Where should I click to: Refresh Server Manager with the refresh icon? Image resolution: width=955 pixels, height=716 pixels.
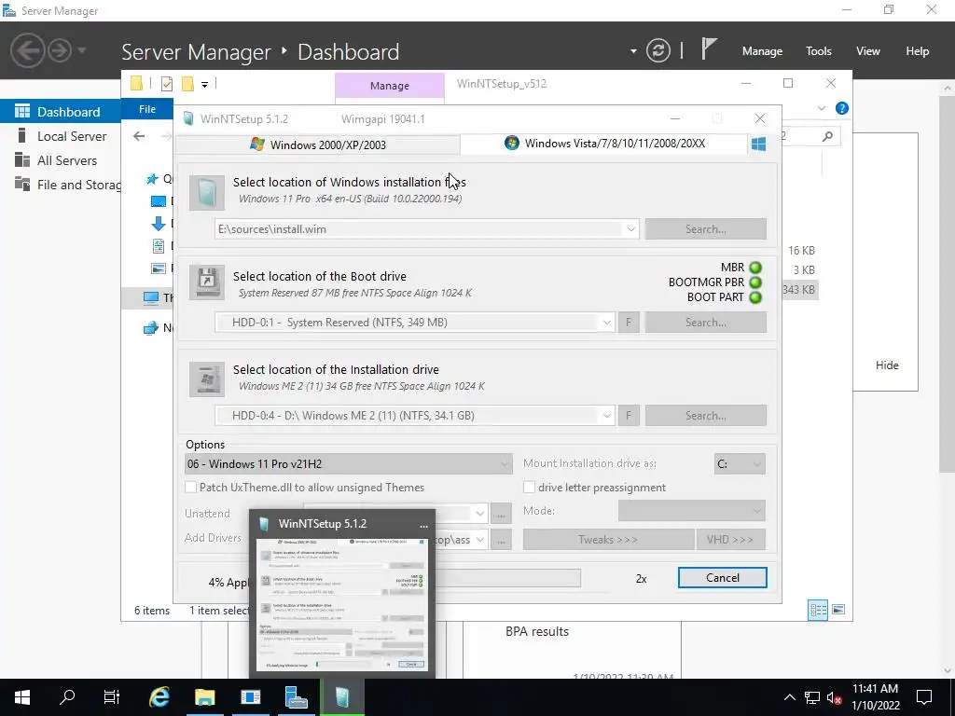pyautogui.click(x=658, y=50)
